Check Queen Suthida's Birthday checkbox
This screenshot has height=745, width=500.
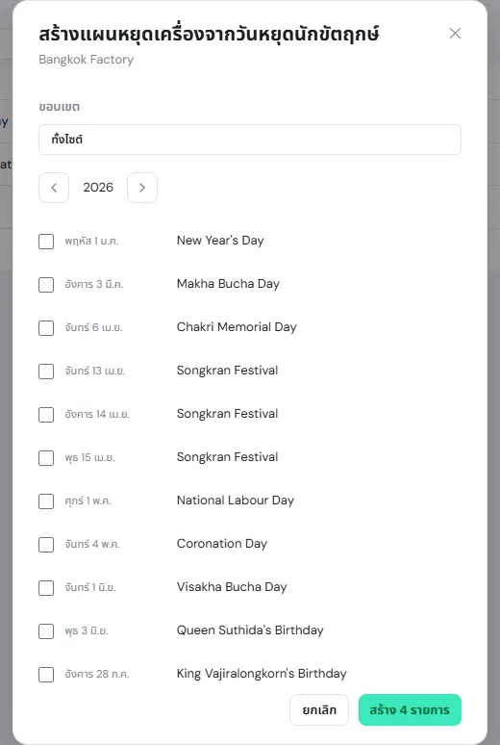tap(46, 631)
